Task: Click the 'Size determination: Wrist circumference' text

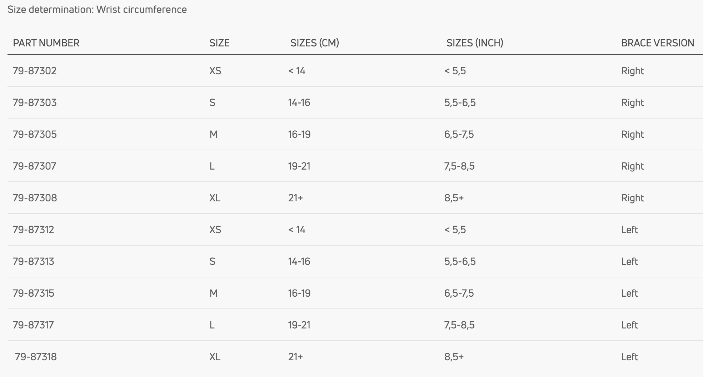Action: coord(97,9)
